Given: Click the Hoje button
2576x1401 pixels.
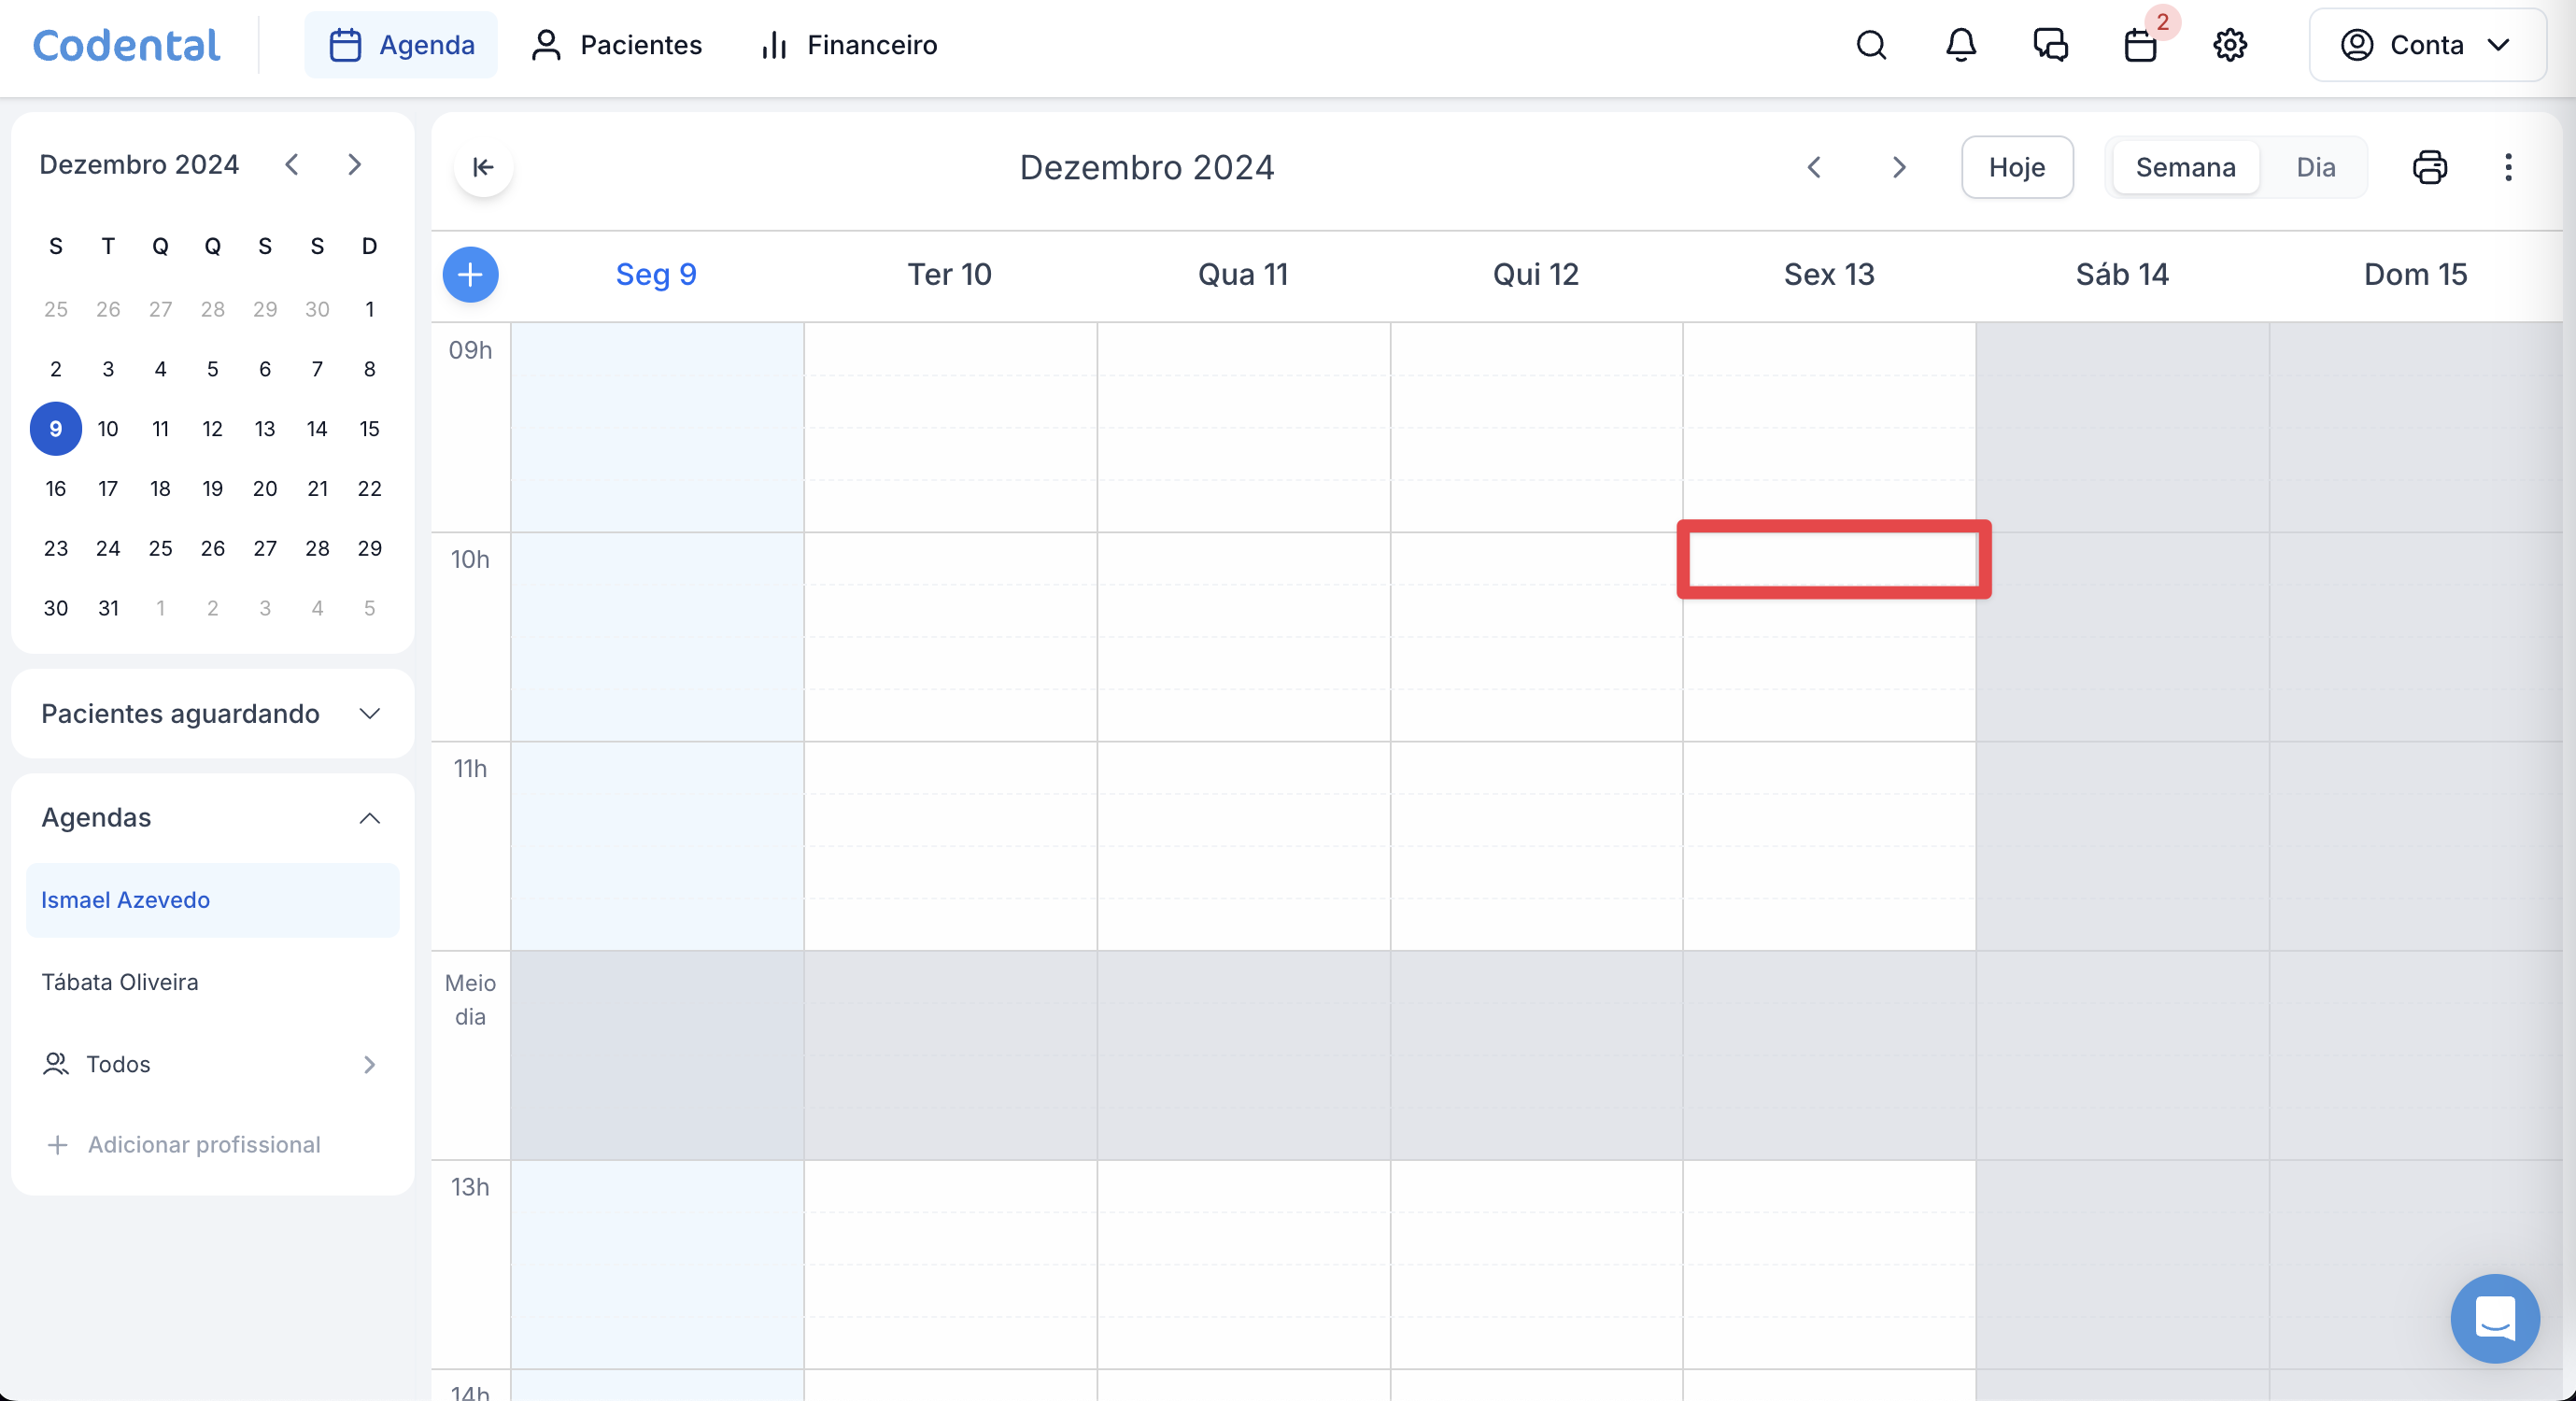Looking at the screenshot, I should (2016, 167).
